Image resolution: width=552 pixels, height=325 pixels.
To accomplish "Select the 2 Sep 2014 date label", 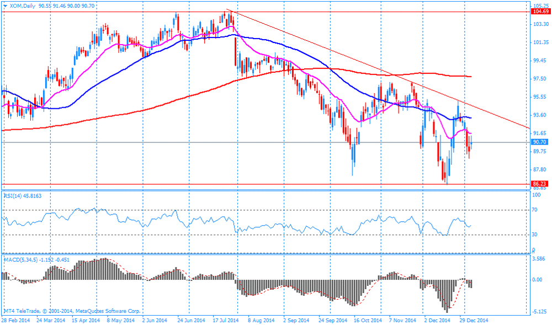I will (x=296, y=320).
